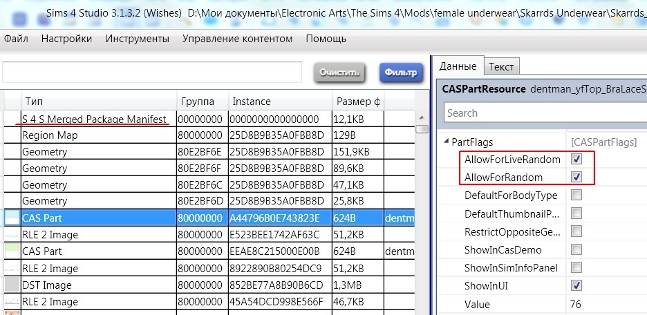This screenshot has width=647, height=315.
Task: Select the RLE 2 Image row 45A54DCD998E566F
Action: pos(209,301)
